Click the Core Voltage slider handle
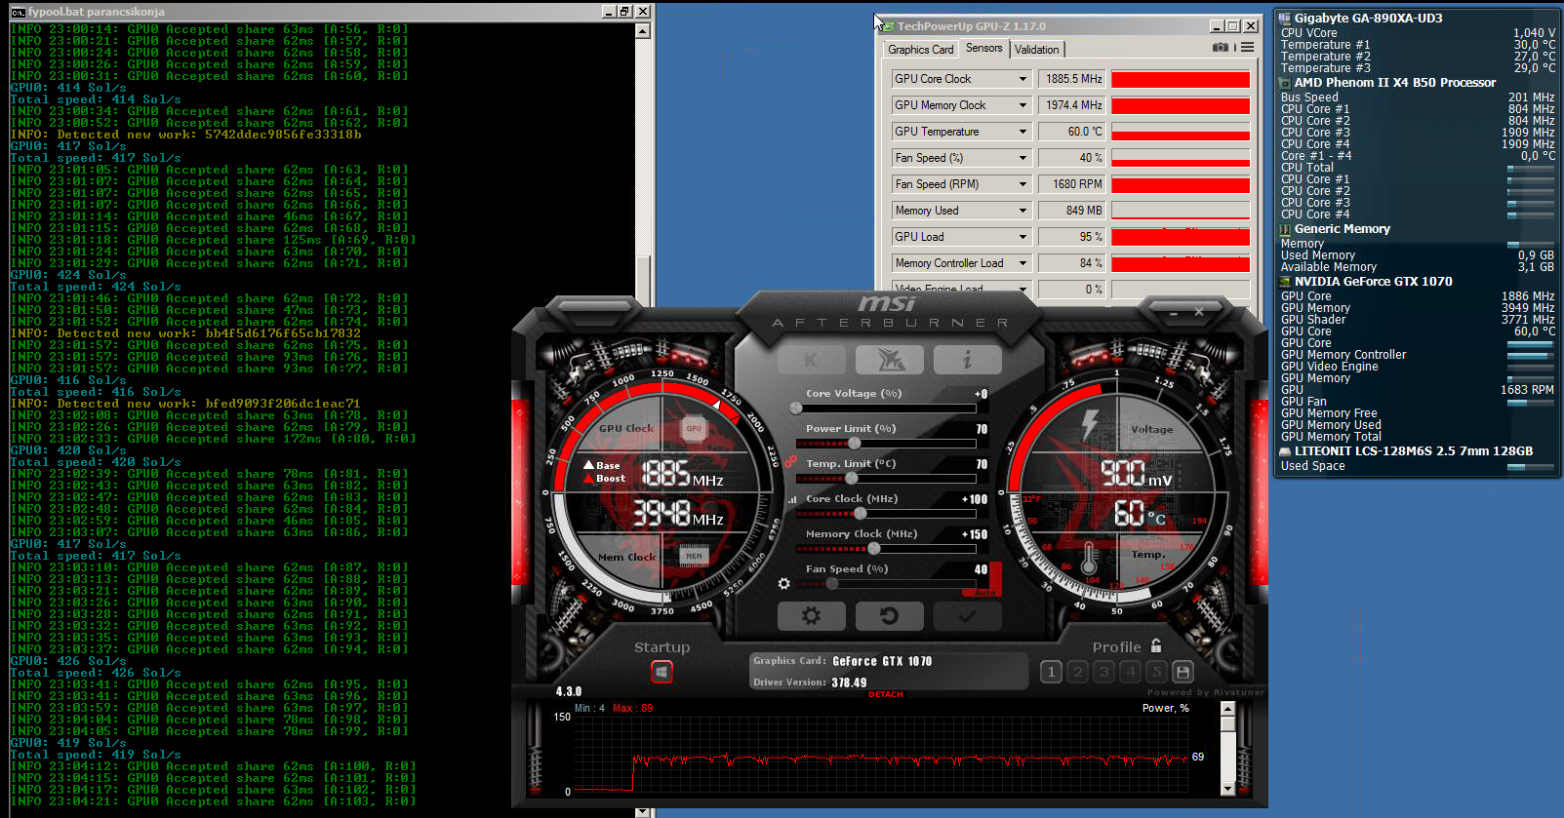The width and height of the screenshot is (1564, 818). click(x=796, y=409)
